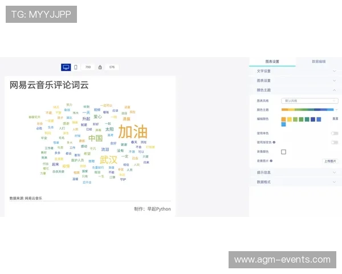The width and height of the screenshot is (342, 274).
Task: Pick the teal edit-color swatch
Action: [307, 119]
